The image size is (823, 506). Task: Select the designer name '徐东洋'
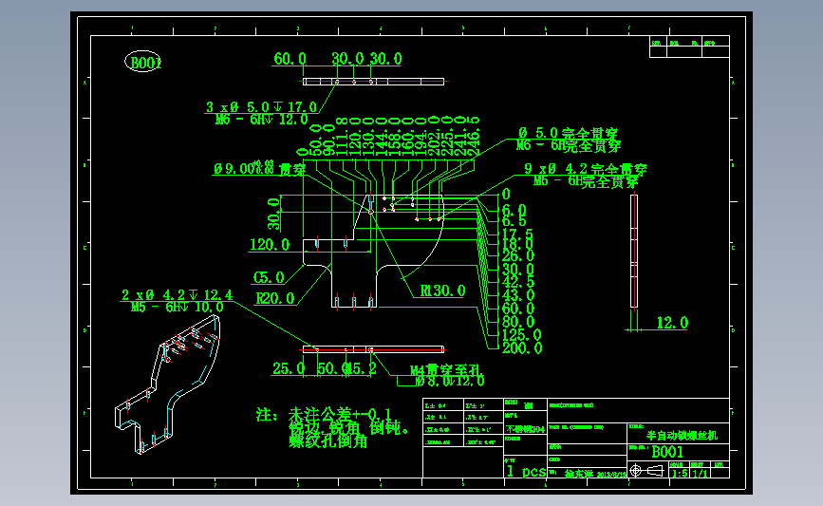point(579,474)
